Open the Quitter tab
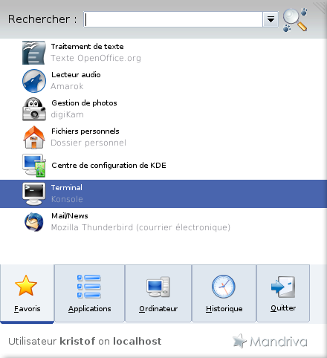 click(x=283, y=293)
